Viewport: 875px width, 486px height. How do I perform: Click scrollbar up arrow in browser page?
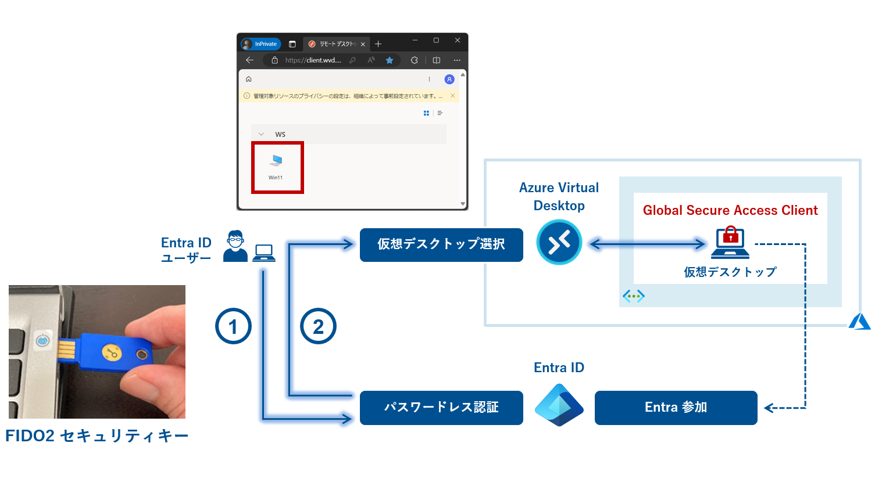tap(463, 75)
